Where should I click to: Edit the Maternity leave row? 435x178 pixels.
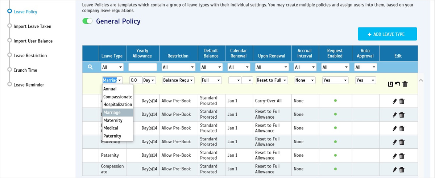click(x=395, y=142)
